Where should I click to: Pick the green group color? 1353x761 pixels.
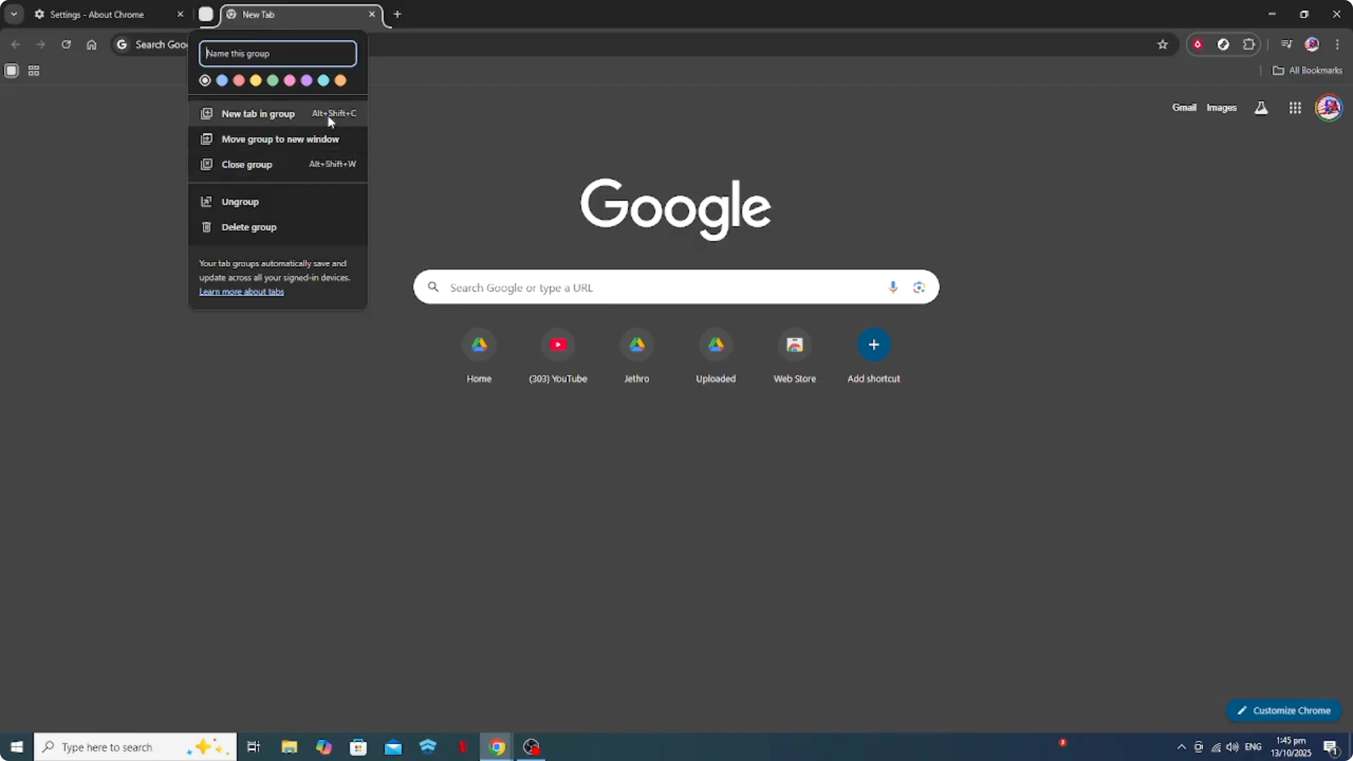coord(272,81)
